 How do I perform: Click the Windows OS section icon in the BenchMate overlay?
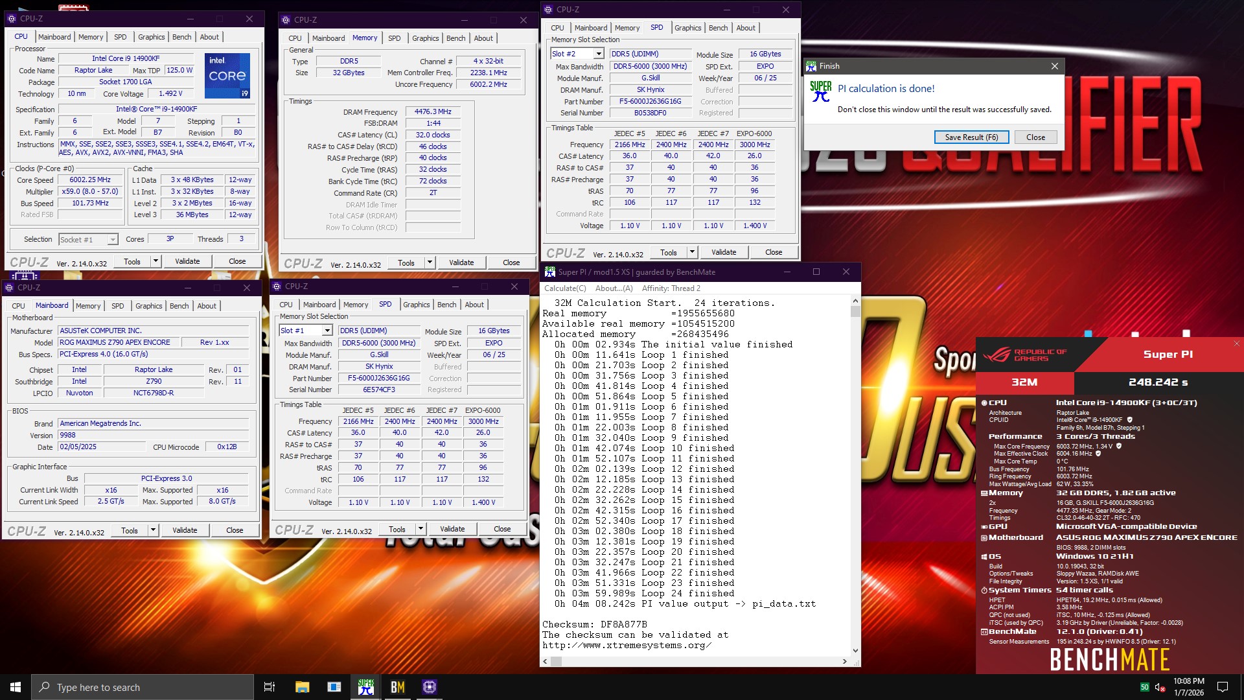click(984, 557)
